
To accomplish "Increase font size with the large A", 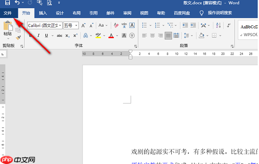I will point(84,25).
